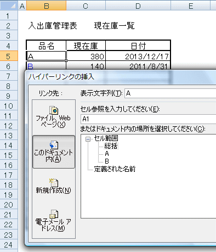
Task: Click the 入出庫管理表 title cell
Action: point(53,26)
